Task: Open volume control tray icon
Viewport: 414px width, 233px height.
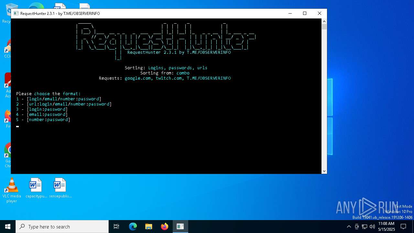Action: 372,227
